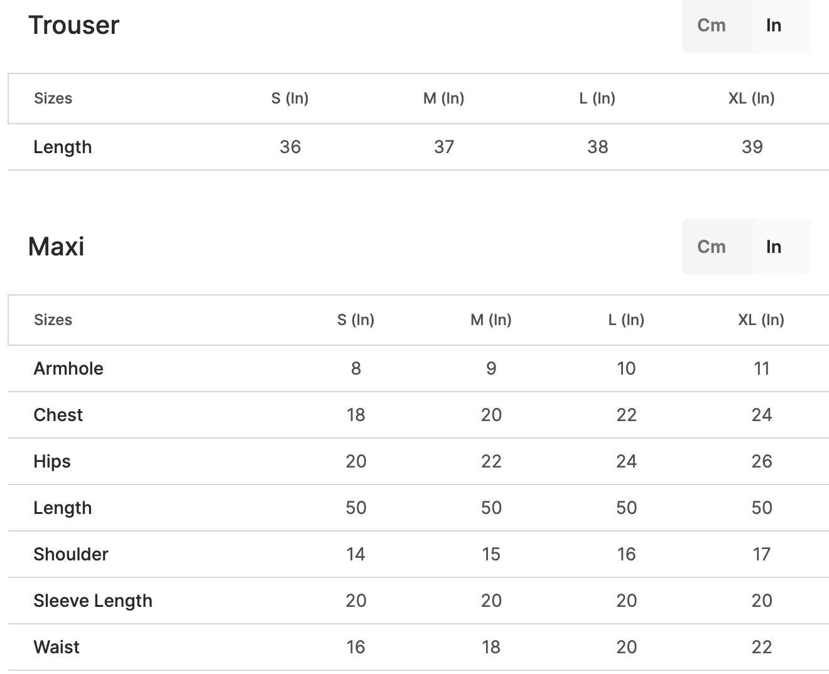Click the S (In) header in Trouser table

coord(290,98)
